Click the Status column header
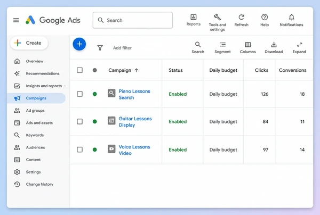 pos(175,70)
